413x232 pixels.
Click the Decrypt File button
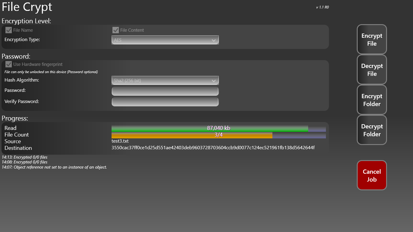[372, 69]
